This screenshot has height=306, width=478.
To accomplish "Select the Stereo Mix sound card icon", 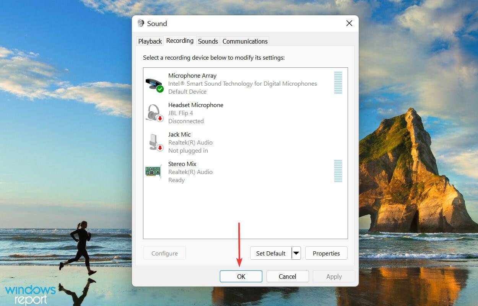I will click(x=153, y=171).
